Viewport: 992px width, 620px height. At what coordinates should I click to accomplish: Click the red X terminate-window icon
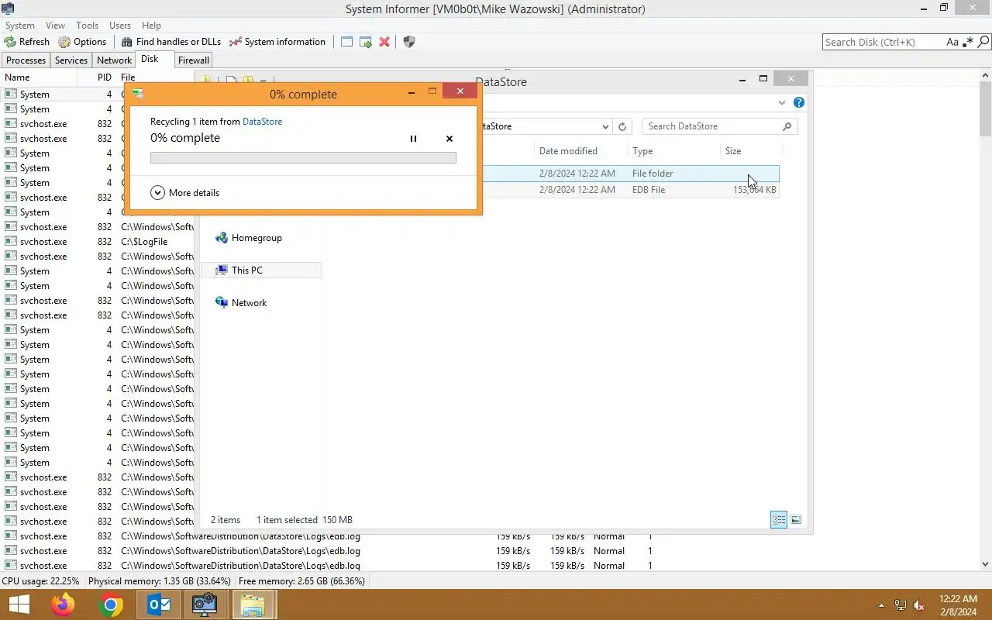pyautogui.click(x=384, y=42)
